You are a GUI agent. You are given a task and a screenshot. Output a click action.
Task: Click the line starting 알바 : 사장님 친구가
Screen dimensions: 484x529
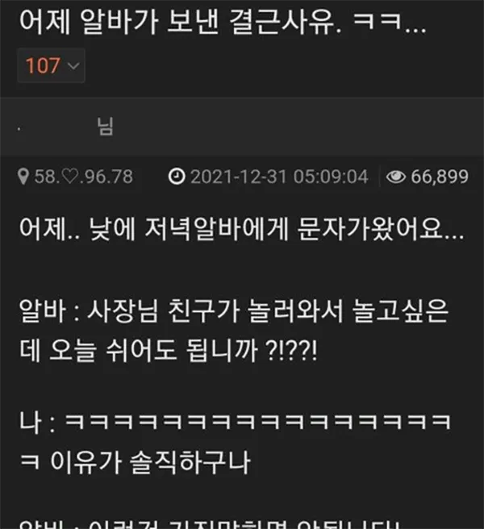click(x=234, y=310)
